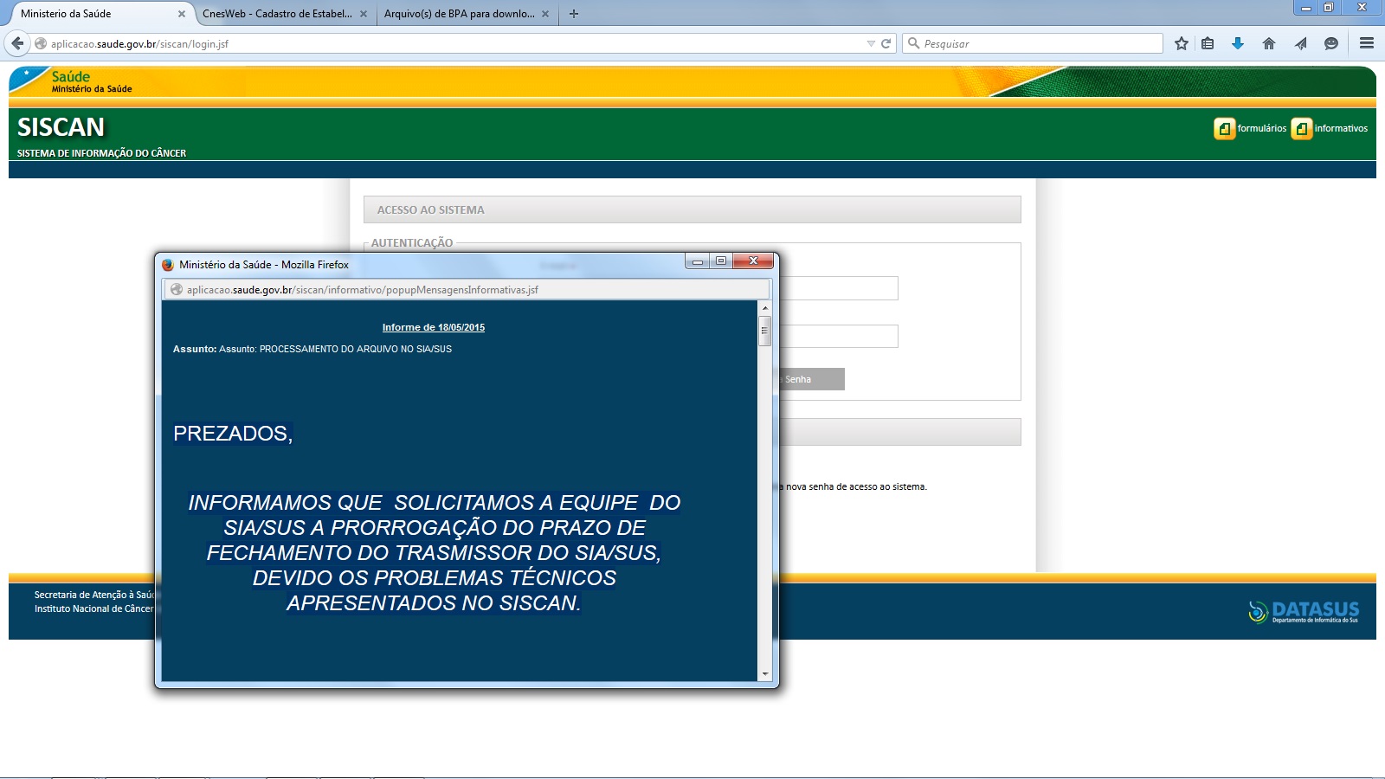Viewport: 1385px width, 779px height.
Task: Navigate back with the back arrow
Action: click(x=17, y=42)
